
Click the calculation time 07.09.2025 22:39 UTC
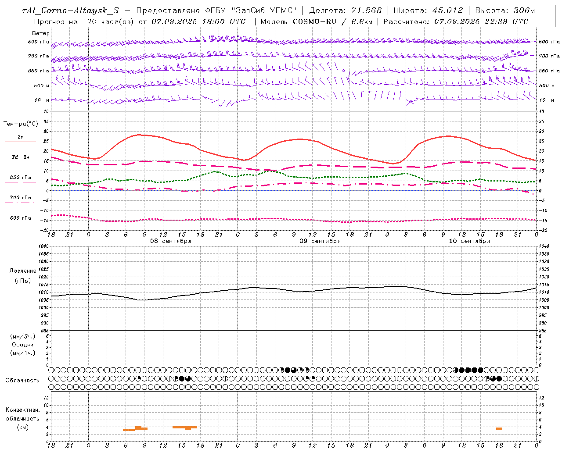pyautogui.click(x=481, y=21)
